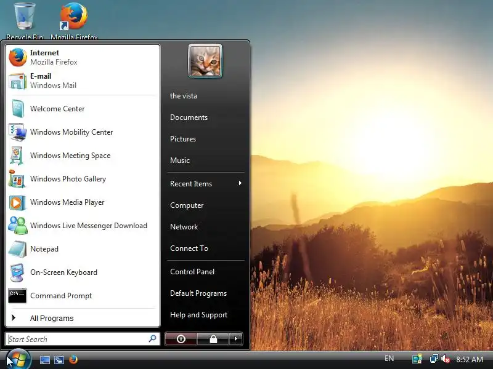This screenshot has height=369, width=493.
Task: Select the Connect To option
Action: [189, 248]
